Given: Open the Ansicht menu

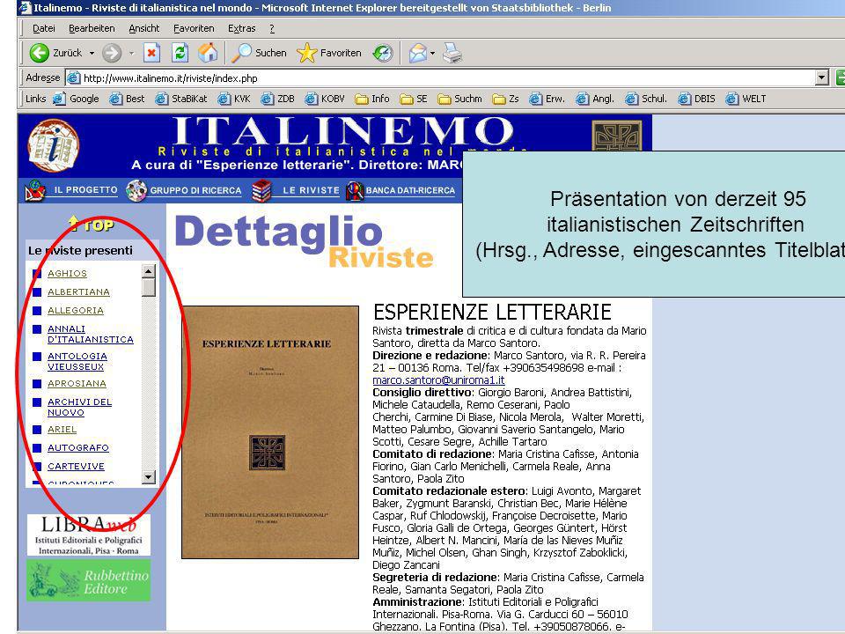Looking at the screenshot, I should (143, 28).
